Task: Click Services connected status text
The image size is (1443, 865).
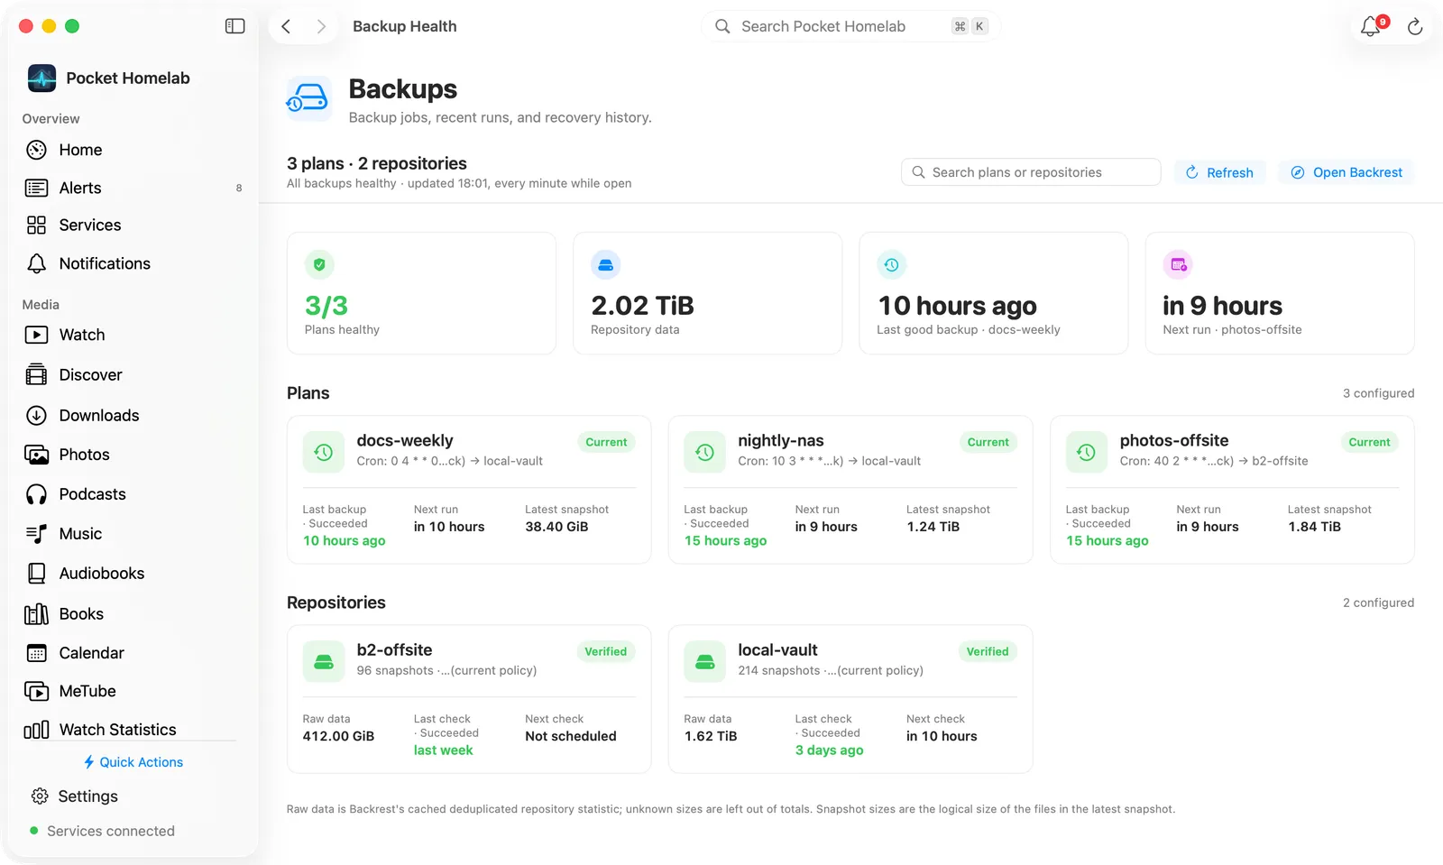Action: click(x=111, y=831)
